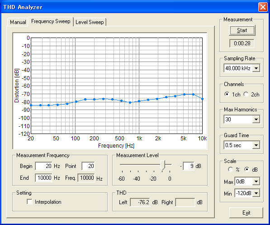Open the Max Harmonics dropdown

tap(256, 120)
